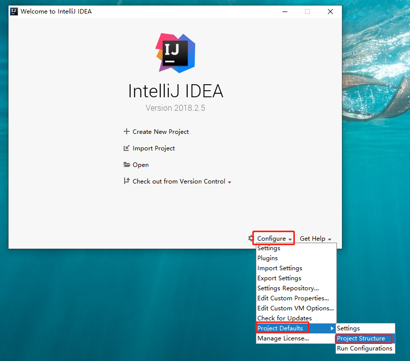Click the Welcome to IntelliJ IDEA title text
The height and width of the screenshot is (361, 410).
click(56, 12)
